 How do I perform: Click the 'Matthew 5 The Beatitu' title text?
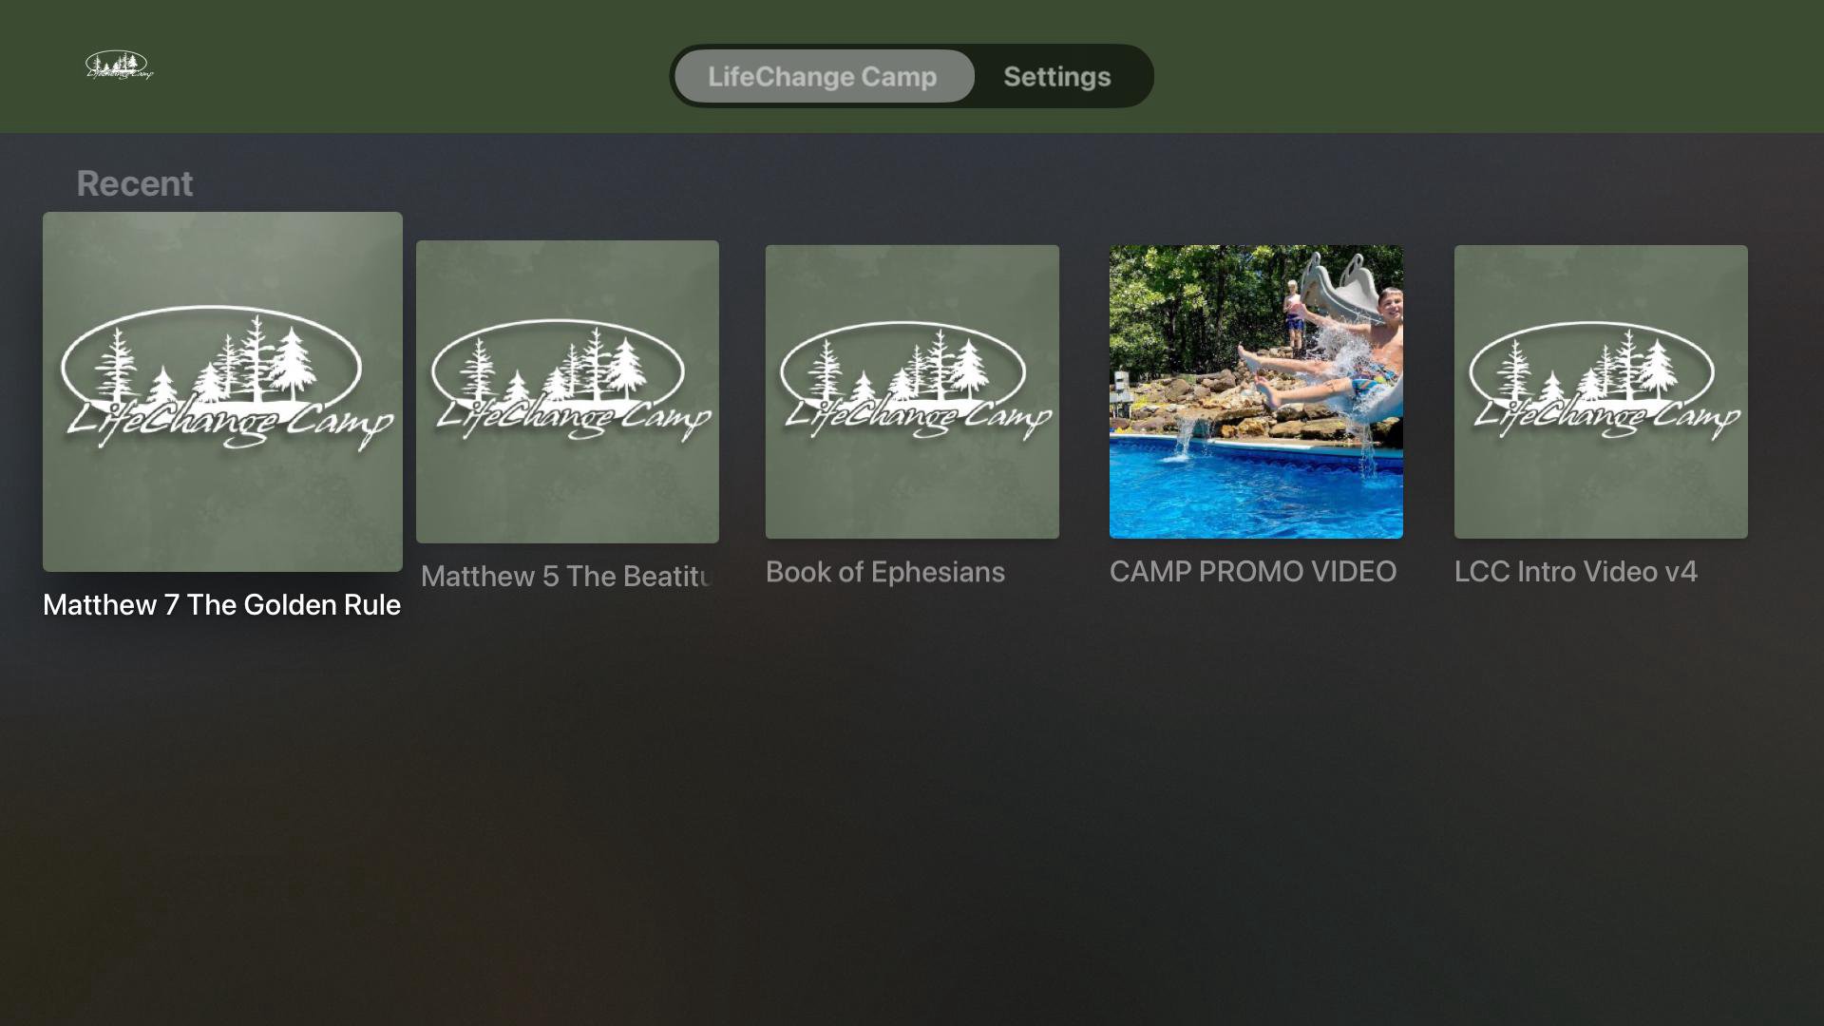tap(566, 577)
